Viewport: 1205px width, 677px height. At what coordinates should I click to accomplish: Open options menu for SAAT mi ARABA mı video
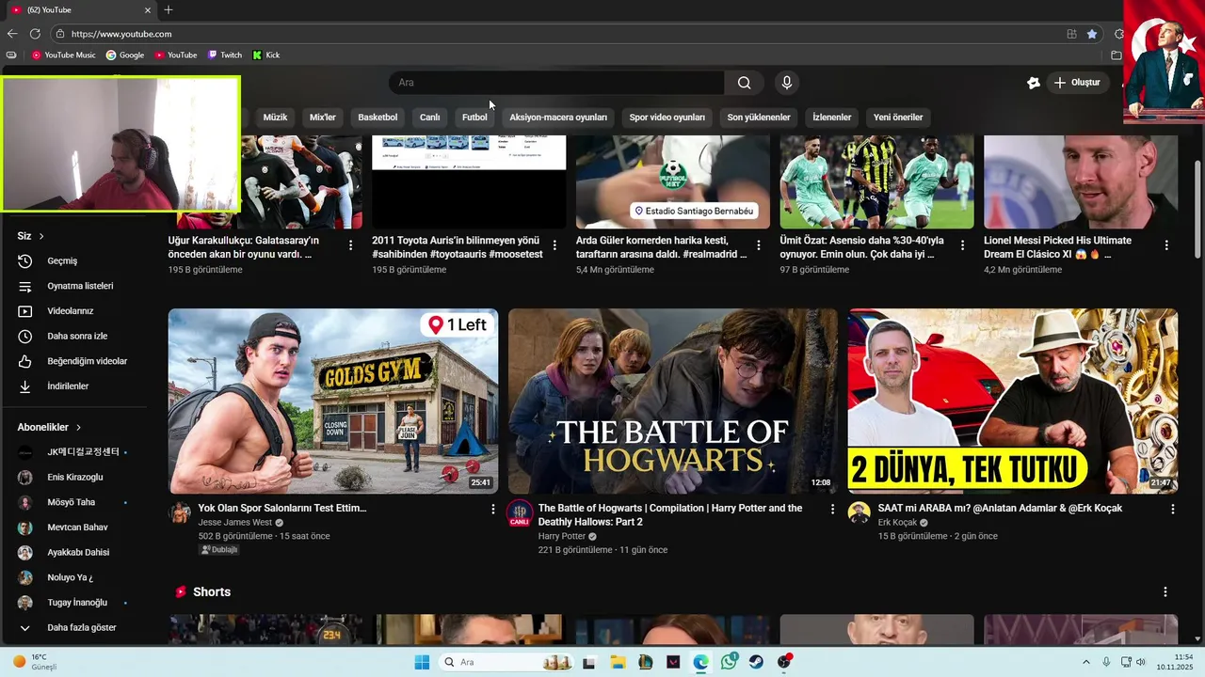[x=1172, y=509]
